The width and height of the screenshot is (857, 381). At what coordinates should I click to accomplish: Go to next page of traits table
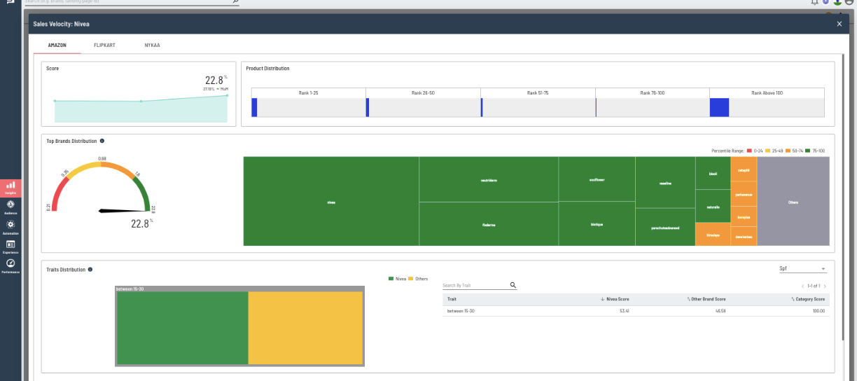(825, 286)
